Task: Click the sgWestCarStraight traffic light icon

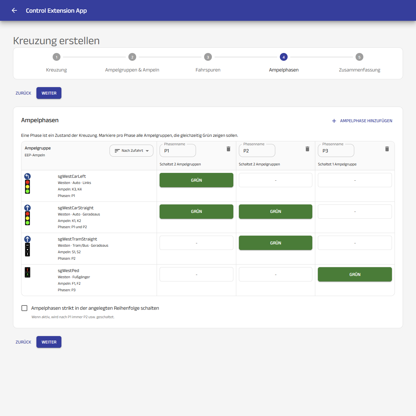Action: click(x=28, y=215)
